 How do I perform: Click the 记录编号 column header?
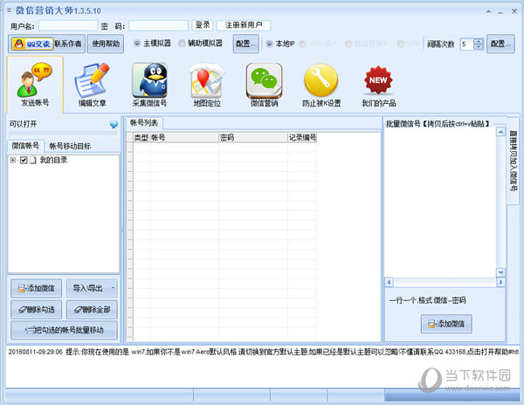(x=302, y=138)
